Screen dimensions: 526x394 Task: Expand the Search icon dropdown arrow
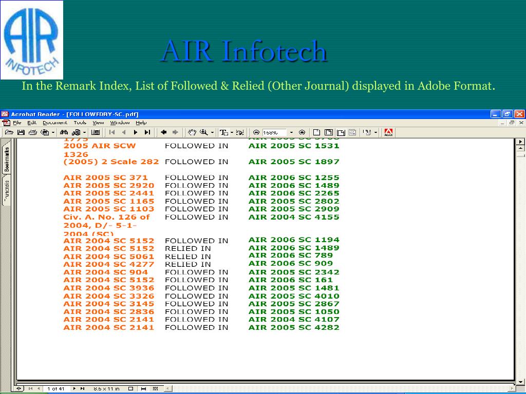click(85, 132)
